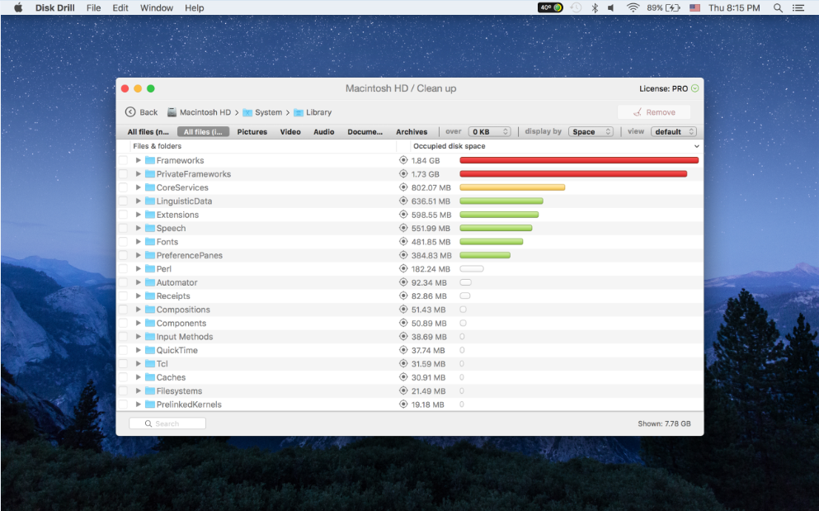Screen dimensions: 819x511
Task: Open the 'view' default dropdown
Action: 674,132
